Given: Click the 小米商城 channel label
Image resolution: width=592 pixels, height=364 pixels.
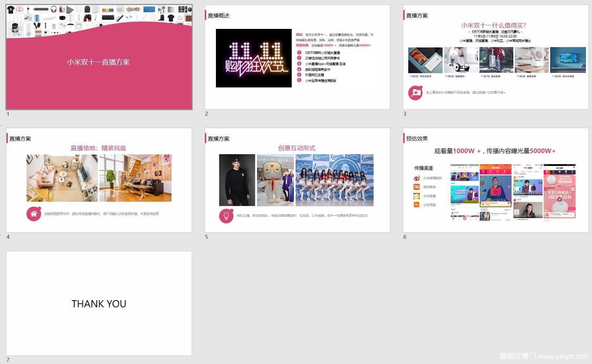Looking at the screenshot, I should click(429, 205).
